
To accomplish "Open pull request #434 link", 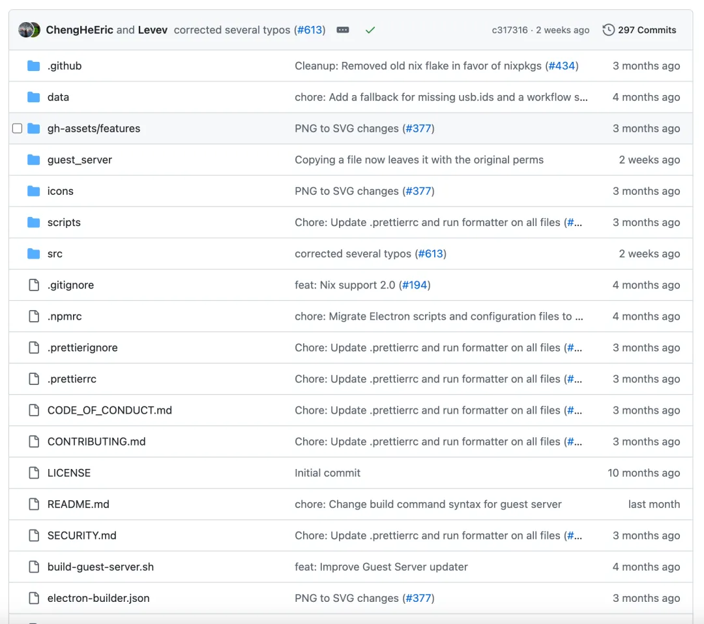I will 562,66.
